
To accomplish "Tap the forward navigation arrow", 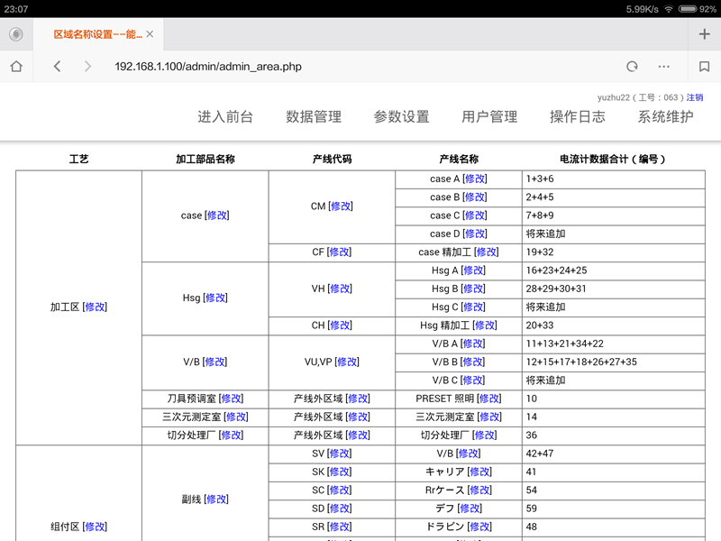I will coord(87,66).
